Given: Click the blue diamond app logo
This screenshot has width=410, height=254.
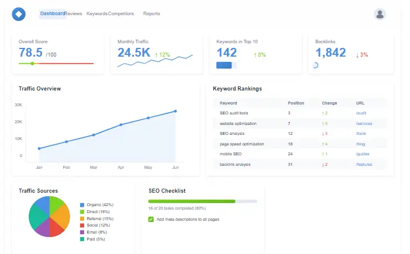Looking at the screenshot, I should 19,14.
